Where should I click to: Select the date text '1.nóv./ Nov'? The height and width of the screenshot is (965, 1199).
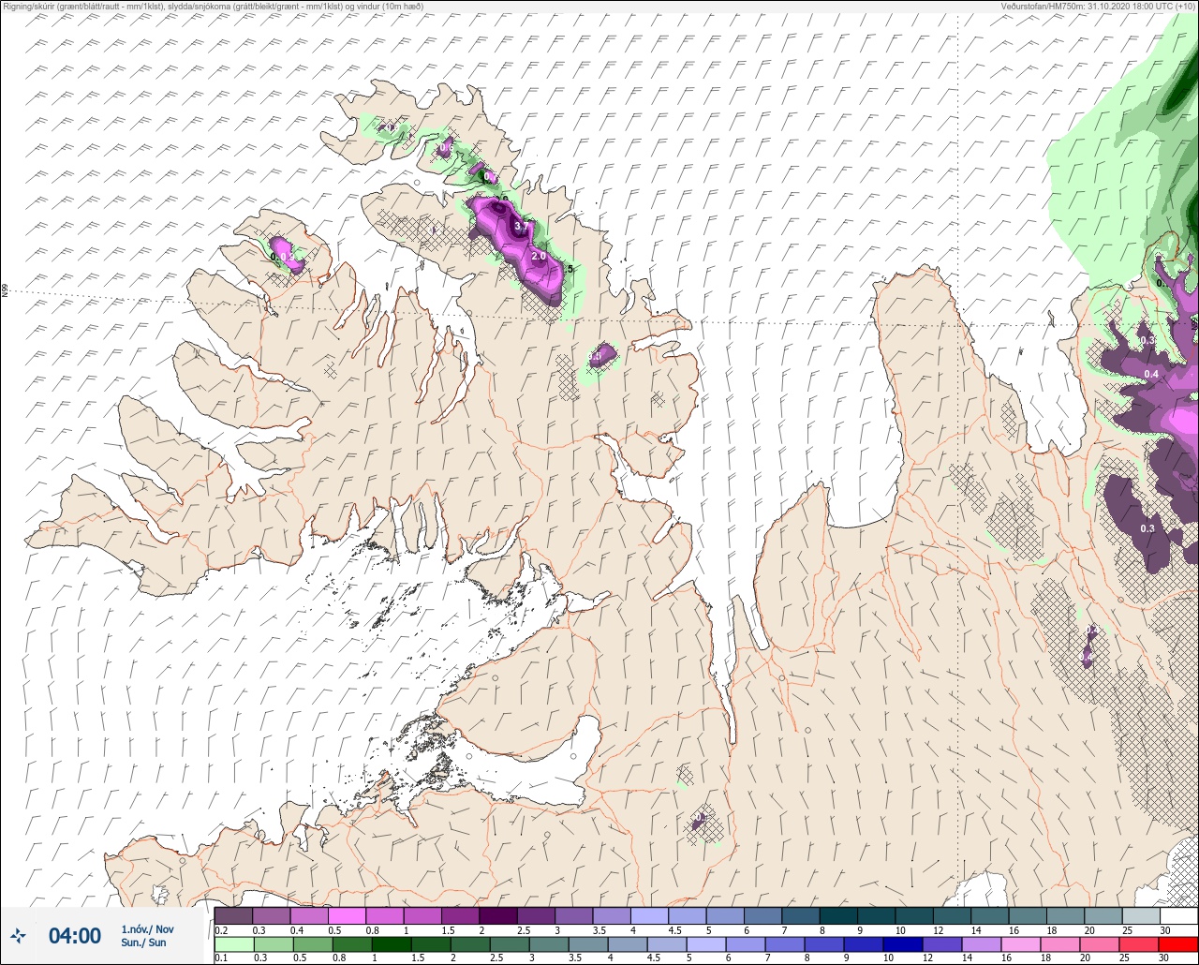147,929
